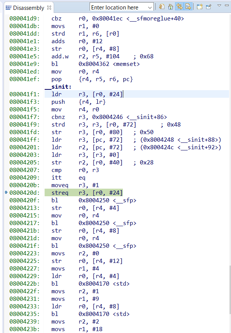Viewport: 231px width, 333px height.
Task: Select the cbnz <__sinit+86> line
Action: tap(109, 117)
